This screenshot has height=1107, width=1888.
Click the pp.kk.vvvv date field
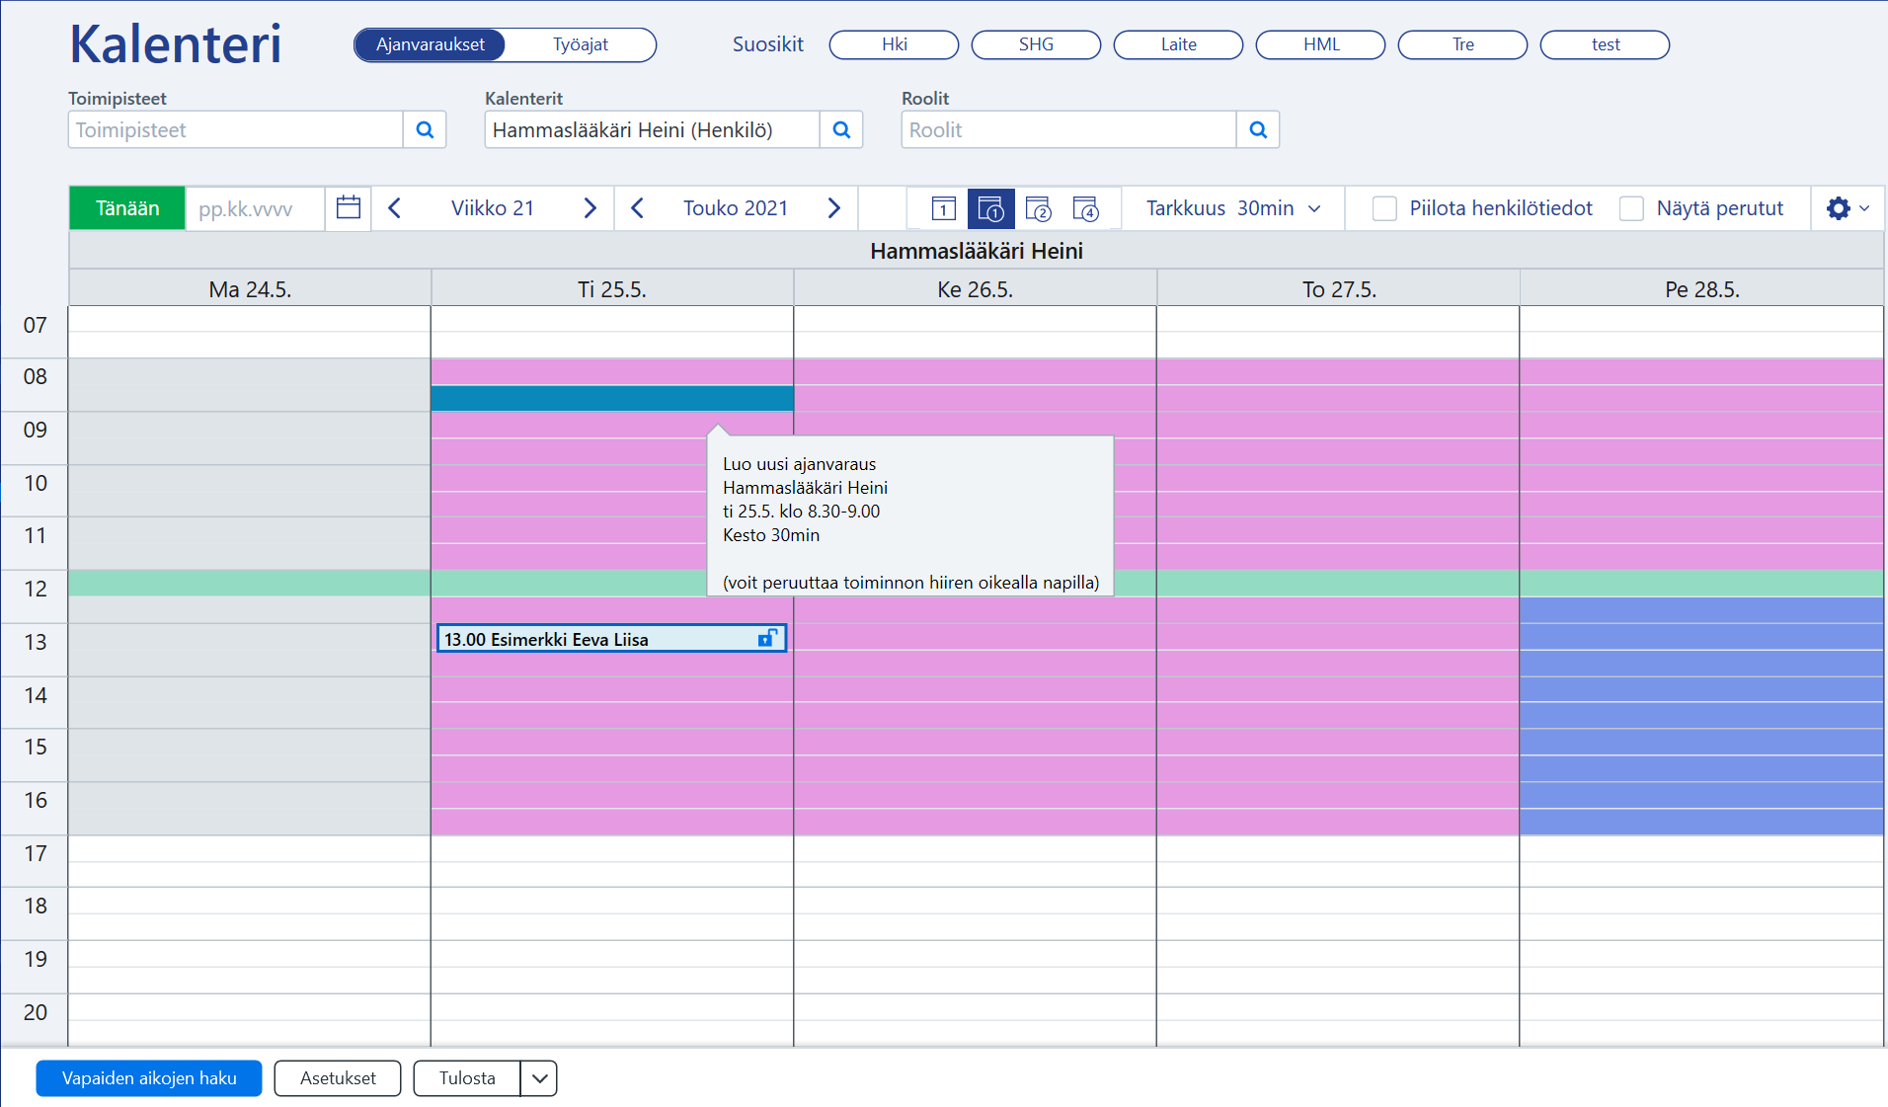(255, 208)
